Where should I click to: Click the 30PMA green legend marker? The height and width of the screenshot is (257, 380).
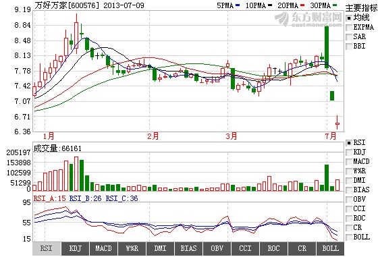point(335,5)
